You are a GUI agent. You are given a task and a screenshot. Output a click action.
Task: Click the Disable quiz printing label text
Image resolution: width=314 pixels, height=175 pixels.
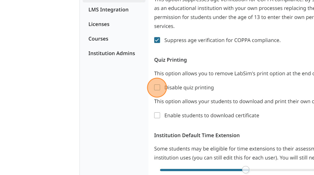point(190,87)
